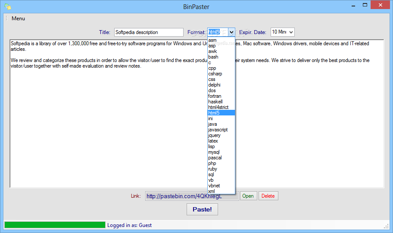Select lisp format option

point(221,146)
